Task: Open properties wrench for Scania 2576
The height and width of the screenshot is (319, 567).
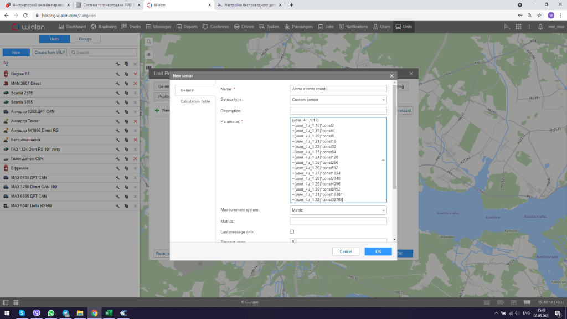Action: point(117,92)
